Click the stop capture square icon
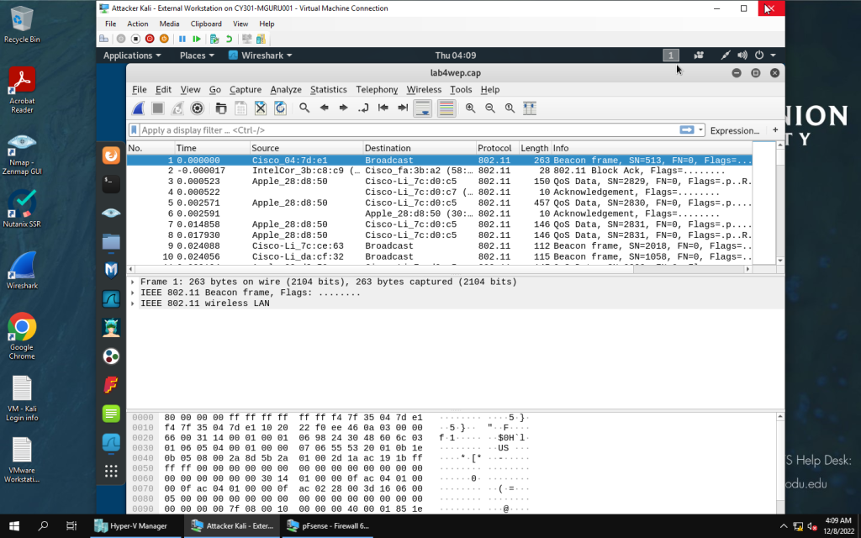This screenshot has width=861, height=538. (158, 108)
